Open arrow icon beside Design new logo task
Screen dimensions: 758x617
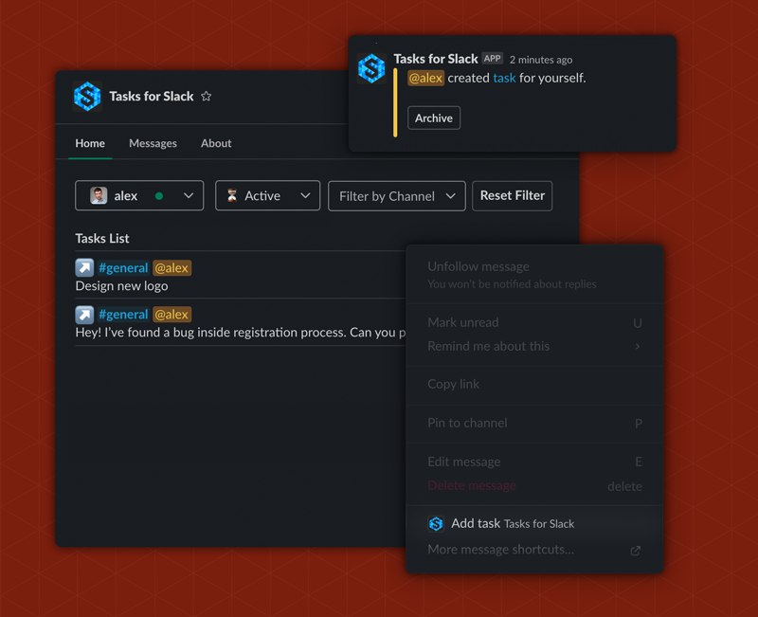84,267
